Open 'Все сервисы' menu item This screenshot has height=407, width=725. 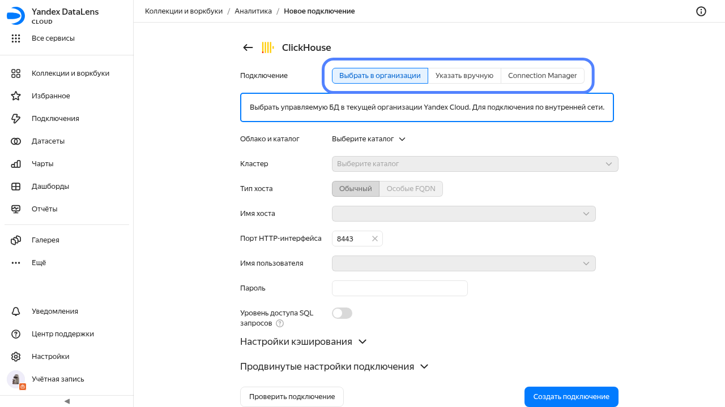[x=67, y=38]
